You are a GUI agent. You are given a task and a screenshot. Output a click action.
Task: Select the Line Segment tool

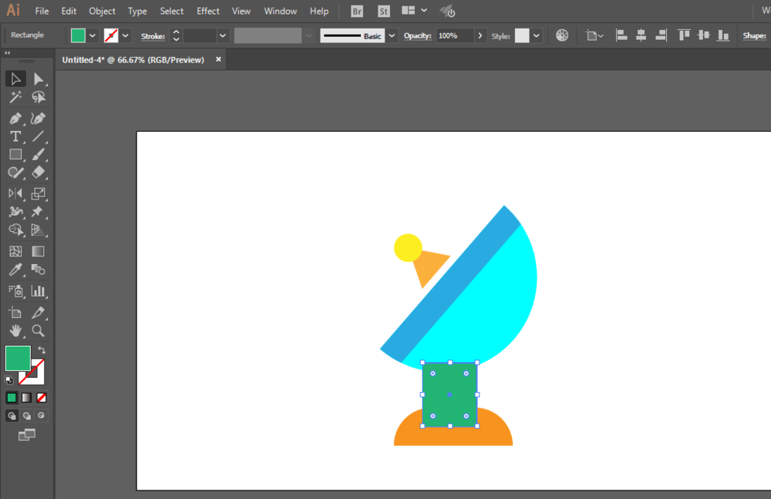[39, 136]
